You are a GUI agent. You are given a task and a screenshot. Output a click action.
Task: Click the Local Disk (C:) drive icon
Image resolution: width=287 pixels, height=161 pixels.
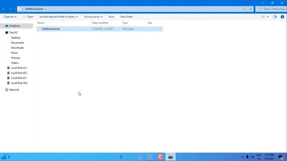click(8, 68)
